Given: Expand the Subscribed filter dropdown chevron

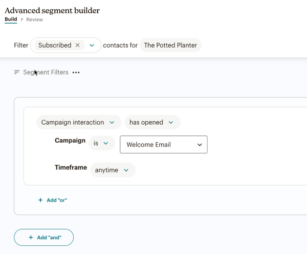Looking at the screenshot, I should 92,45.
